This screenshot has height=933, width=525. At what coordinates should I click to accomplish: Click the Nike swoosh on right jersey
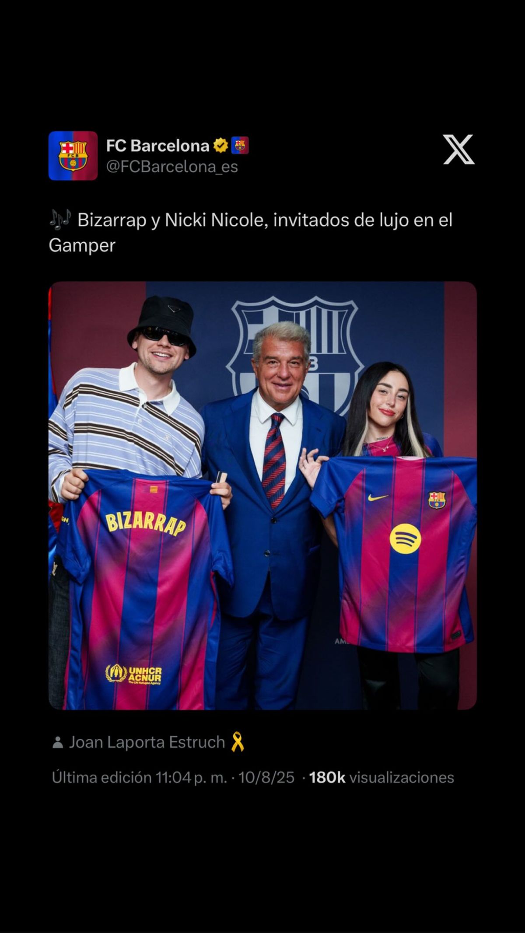point(378,498)
